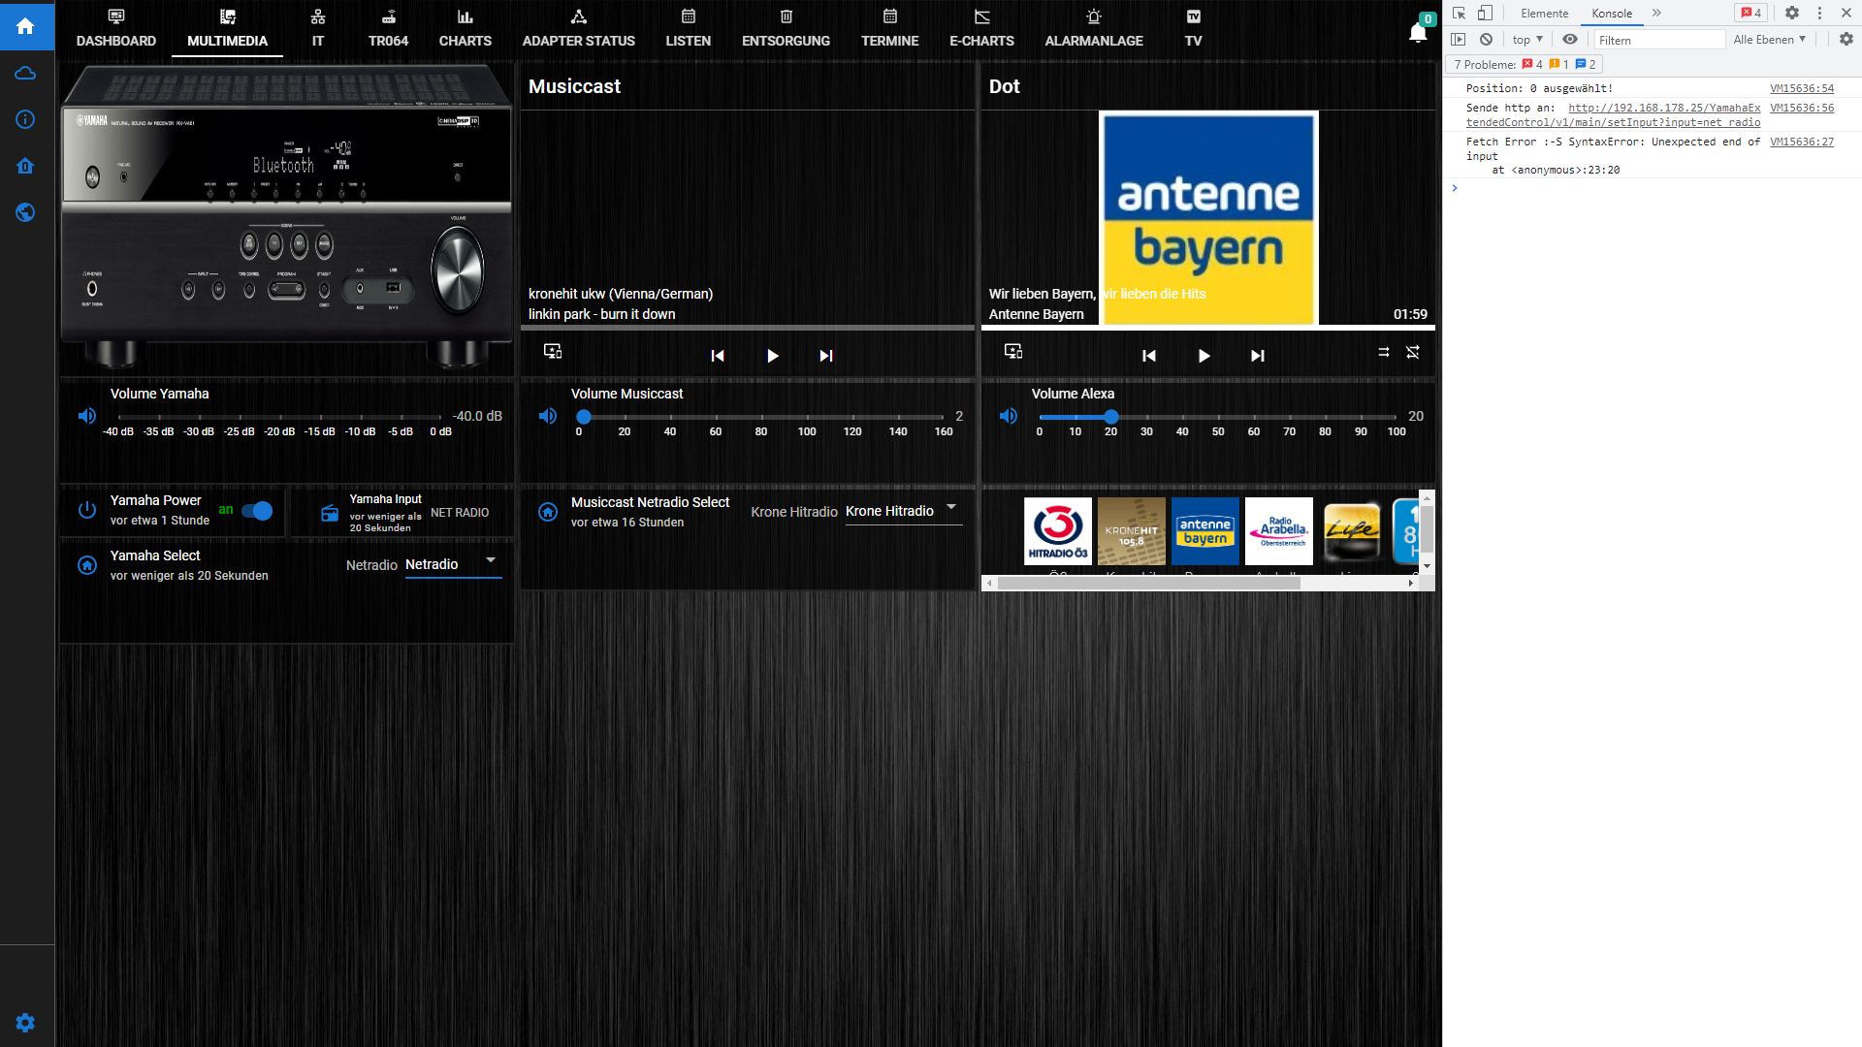Click Musiccast Netradio Select icon

coord(548,512)
